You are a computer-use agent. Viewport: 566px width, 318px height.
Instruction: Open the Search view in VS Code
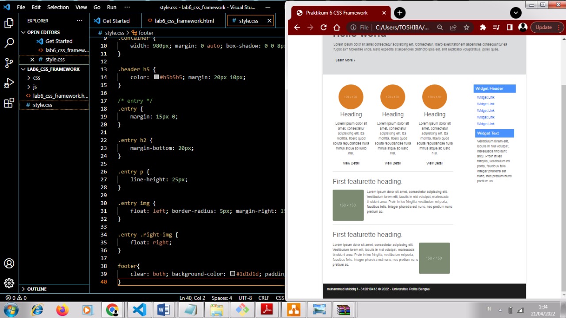9,43
